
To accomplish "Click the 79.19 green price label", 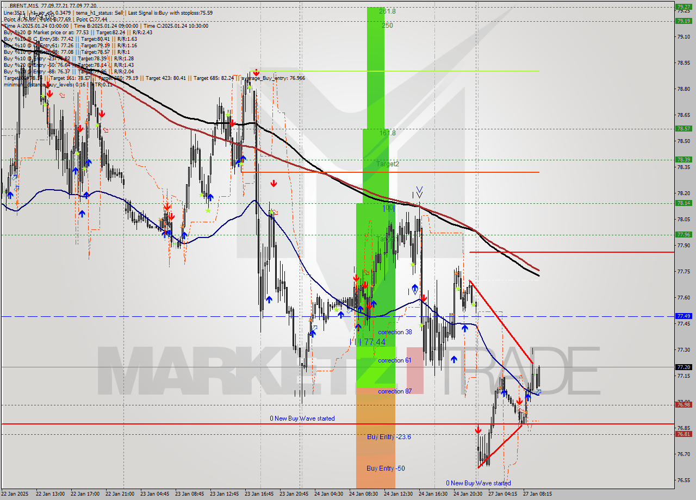I will click(x=683, y=21).
